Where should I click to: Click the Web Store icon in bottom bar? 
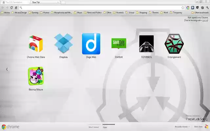(206, 126)
